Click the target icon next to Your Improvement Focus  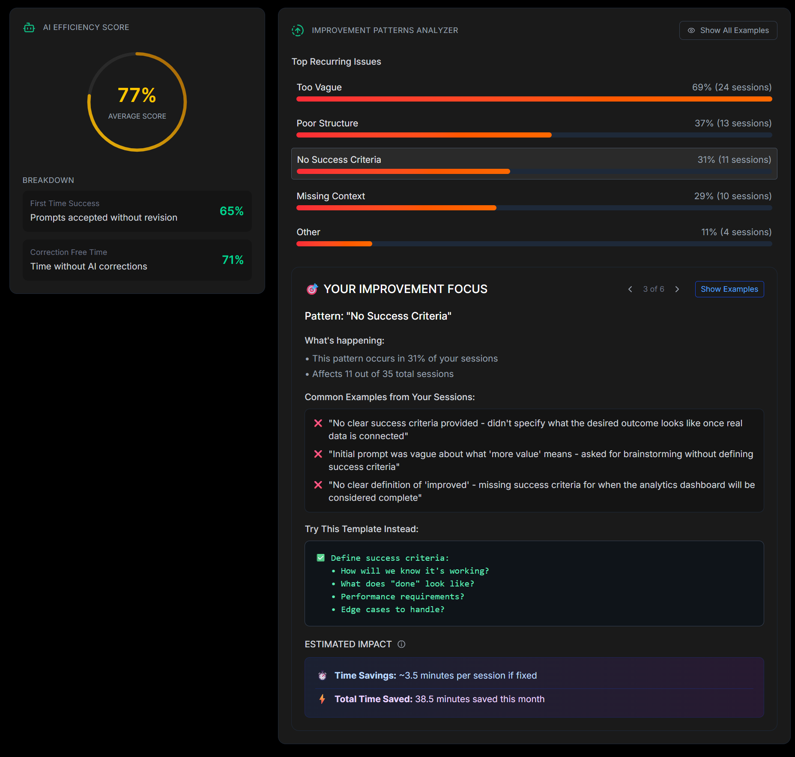[312, 289]
